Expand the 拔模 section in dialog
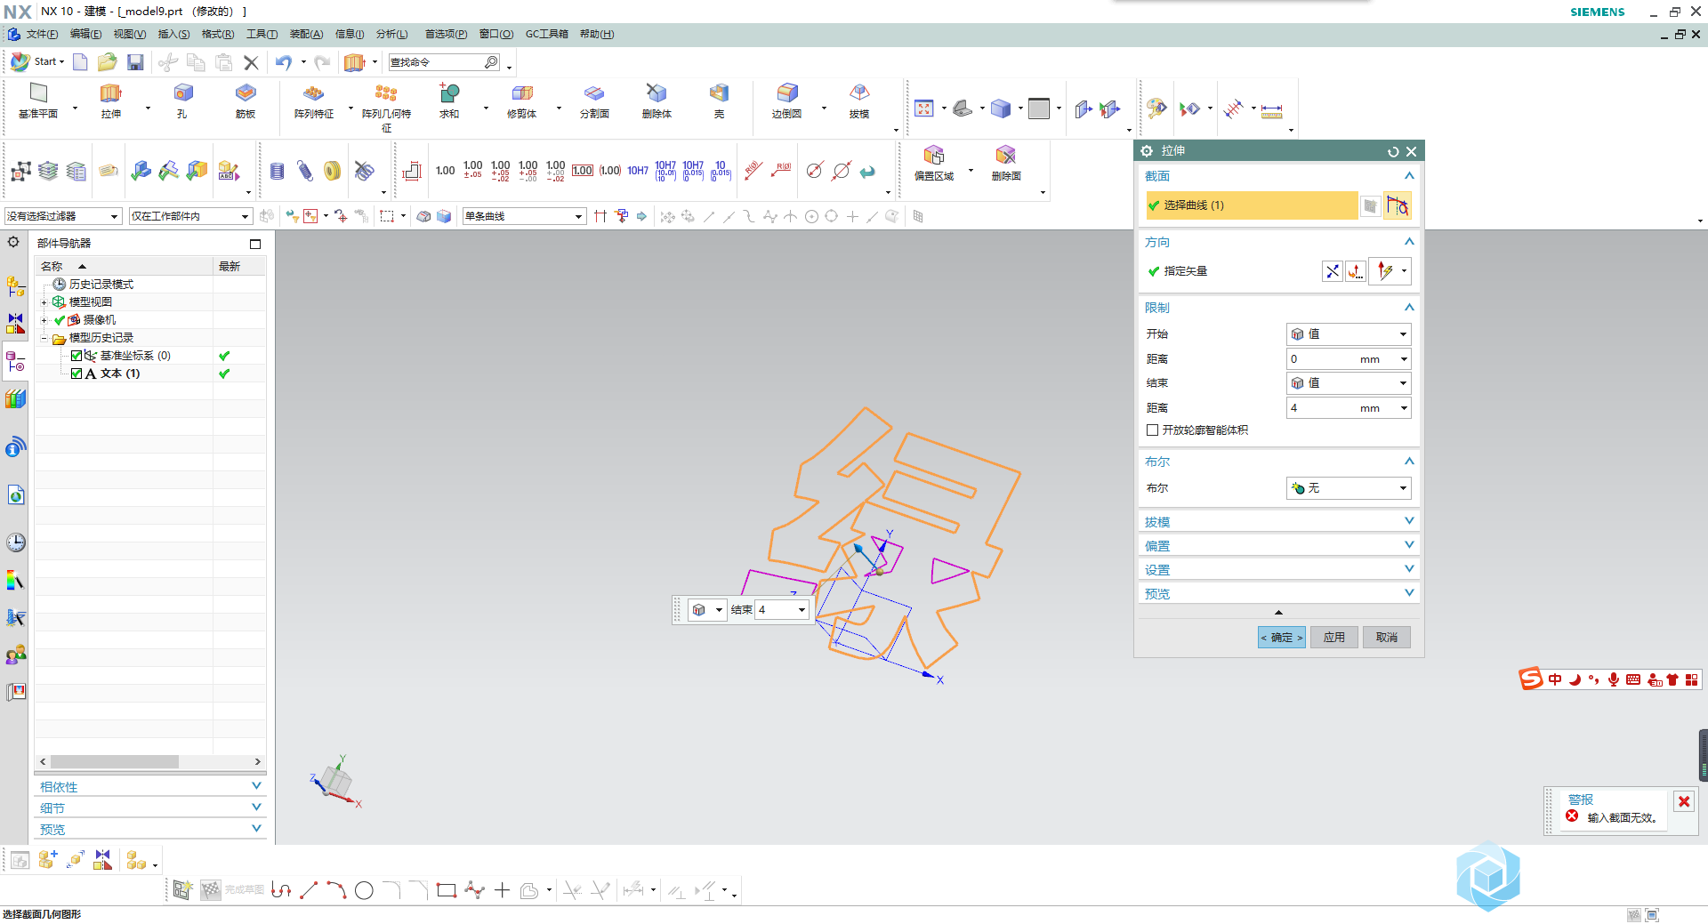 pos(1278,522)
